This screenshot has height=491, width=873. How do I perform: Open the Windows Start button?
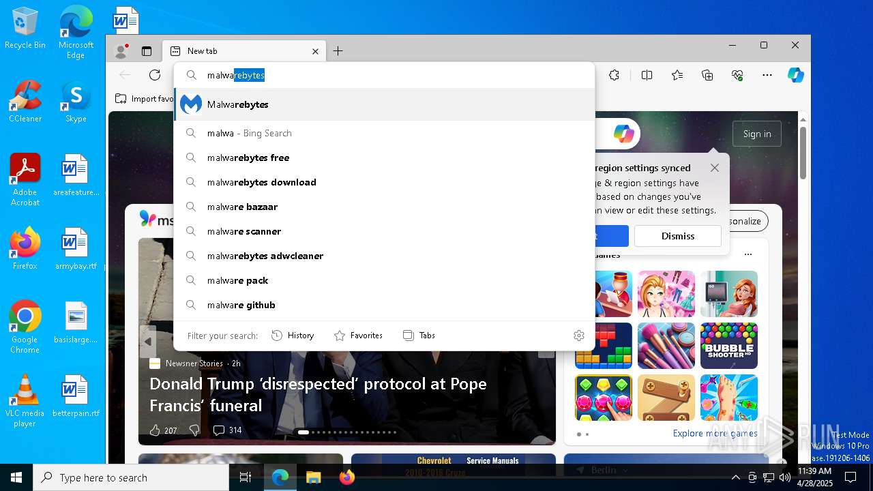coord(16,477)
